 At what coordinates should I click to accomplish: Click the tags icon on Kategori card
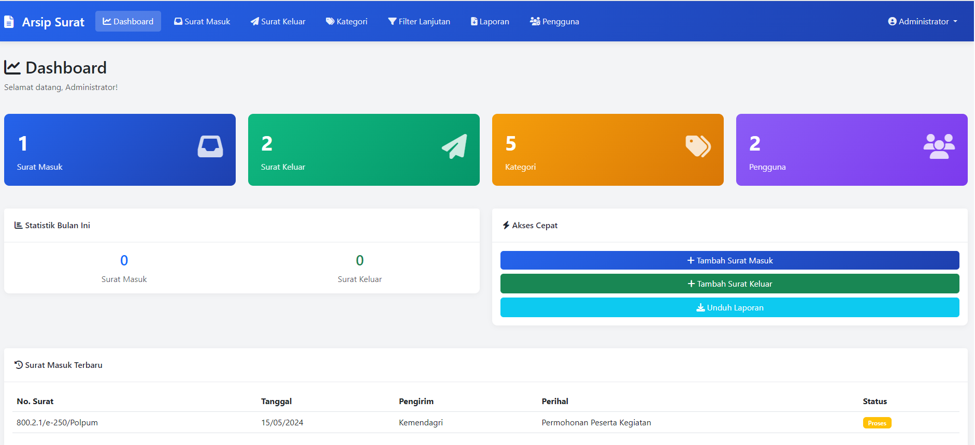coord(698,146)
